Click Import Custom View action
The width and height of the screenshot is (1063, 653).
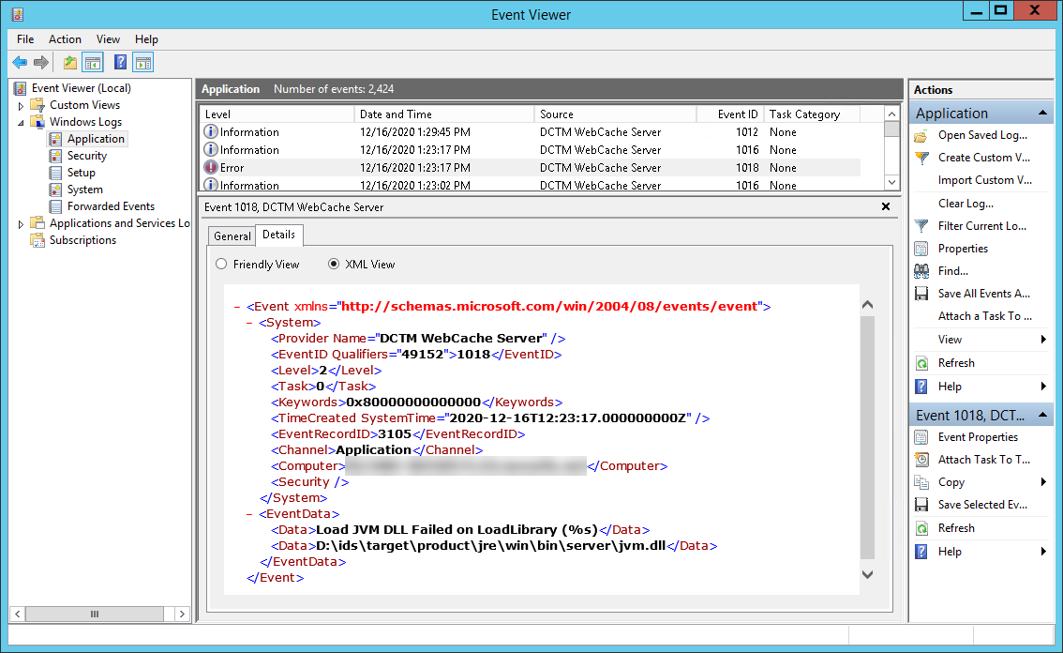tap(984, 180)
